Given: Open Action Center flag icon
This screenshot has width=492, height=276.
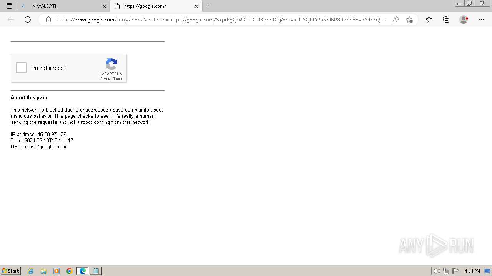Looking at the screenshot, I should click(455, 271).
